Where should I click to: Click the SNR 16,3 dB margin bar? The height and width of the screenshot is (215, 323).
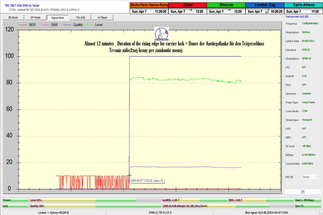[228, 206]
